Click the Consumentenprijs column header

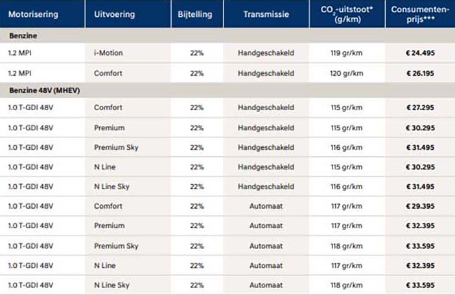[420, 14]
